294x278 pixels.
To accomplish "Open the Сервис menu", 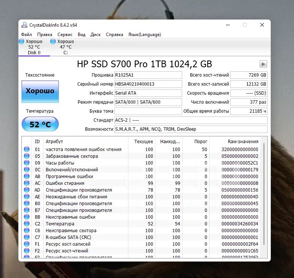I will (65, 35).
